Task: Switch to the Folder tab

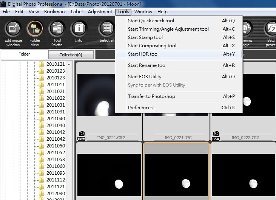Action: pos(25,54)
